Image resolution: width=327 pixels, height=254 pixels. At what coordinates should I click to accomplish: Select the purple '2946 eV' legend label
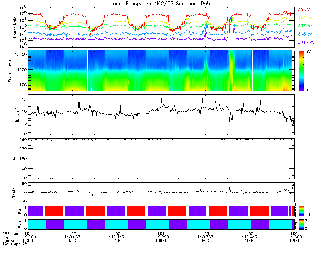point(306,42)
